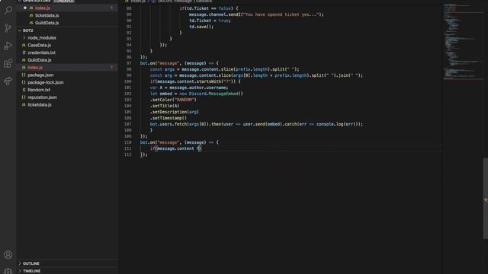The image size is (488, 274).
Task: Expand the Timeline panel
Action: (x=31, y=271)
